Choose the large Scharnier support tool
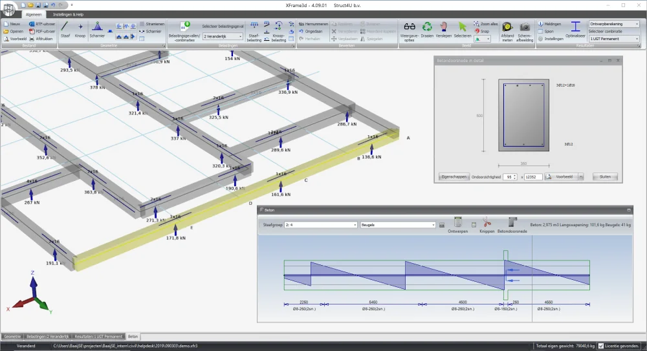Viewport: 647px width, 351px height. click(x=97, y=30)
